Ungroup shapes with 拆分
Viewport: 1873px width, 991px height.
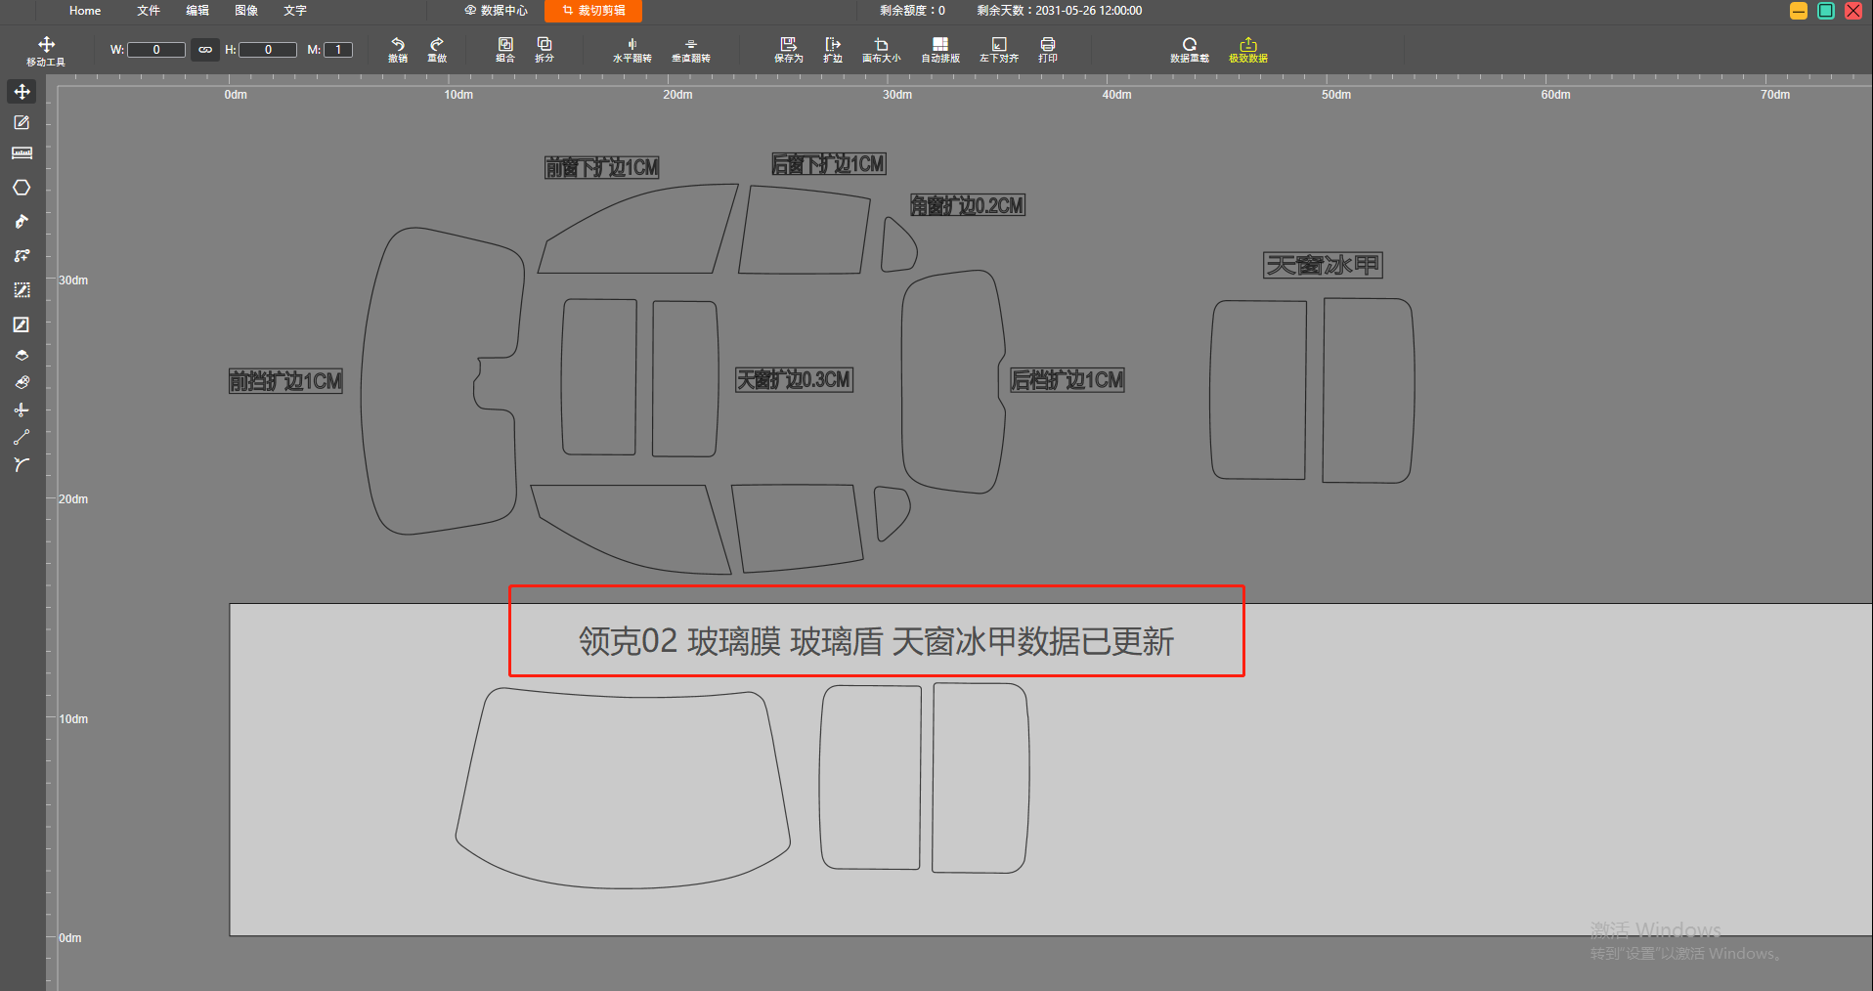544,50
